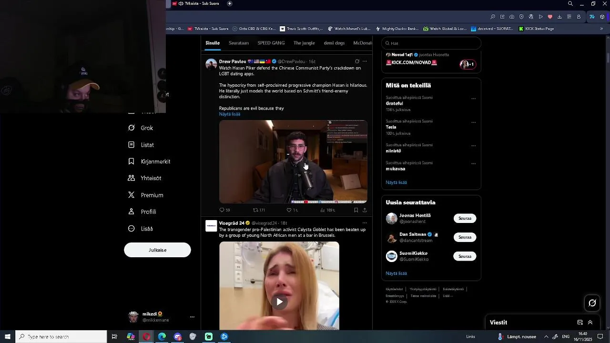The width and height of the screenshot is (610, 343).
Task: Share Drew Pavlou's post
Action: 365,210
